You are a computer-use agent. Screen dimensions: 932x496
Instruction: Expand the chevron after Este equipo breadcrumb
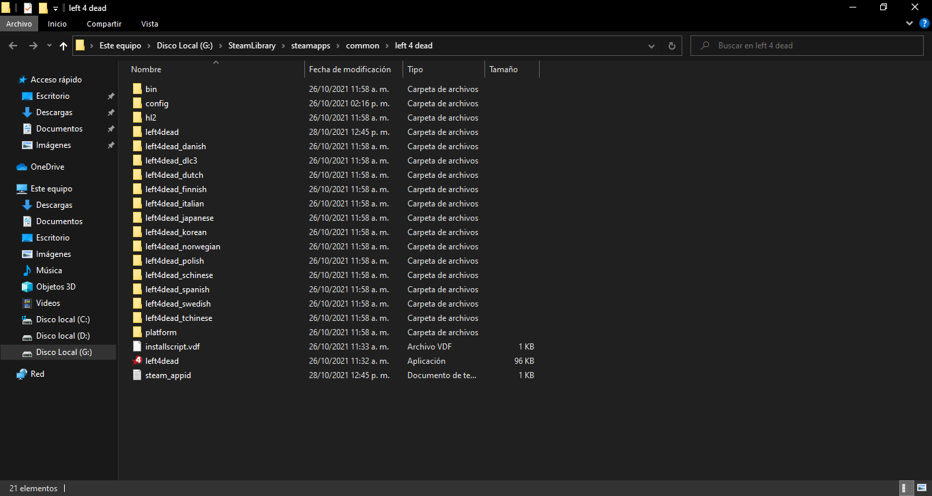pos(148,46)
